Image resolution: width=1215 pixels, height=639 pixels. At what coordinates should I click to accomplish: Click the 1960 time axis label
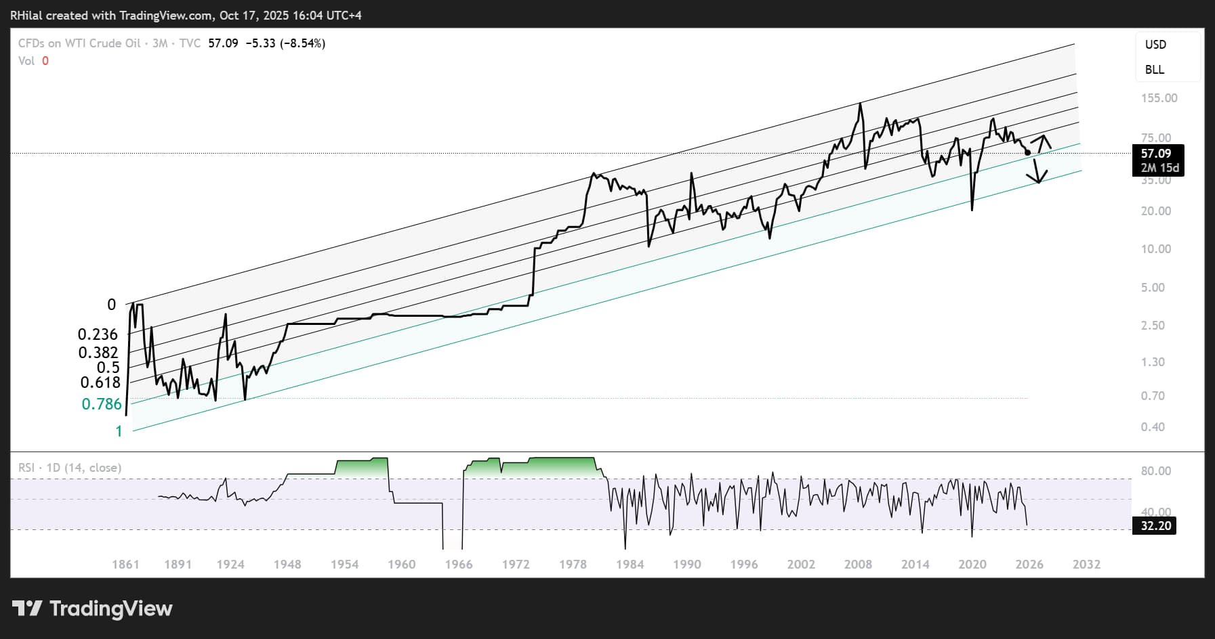[401, 565]
